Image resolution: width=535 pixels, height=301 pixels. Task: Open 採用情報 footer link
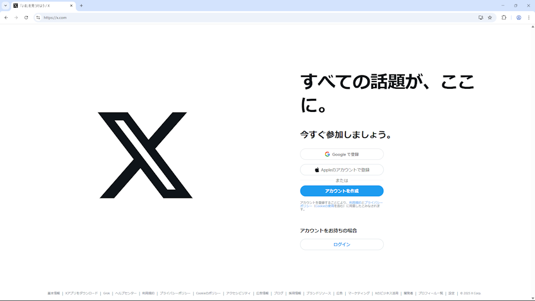pos(295,293)
